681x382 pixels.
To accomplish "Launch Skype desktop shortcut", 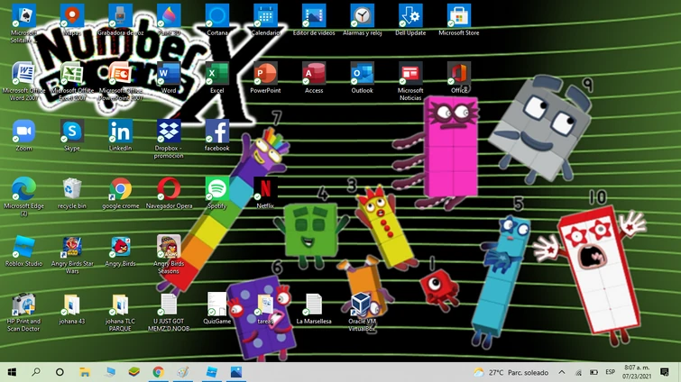I will tap(72, 132).
